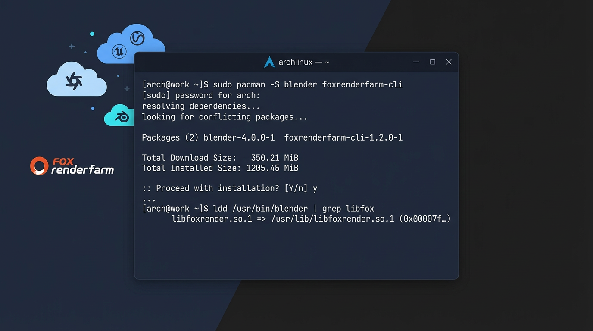Click the "renderfarm" wordmark text
The height and width of the screenshot is (331, 593).
tap(82, 170)
